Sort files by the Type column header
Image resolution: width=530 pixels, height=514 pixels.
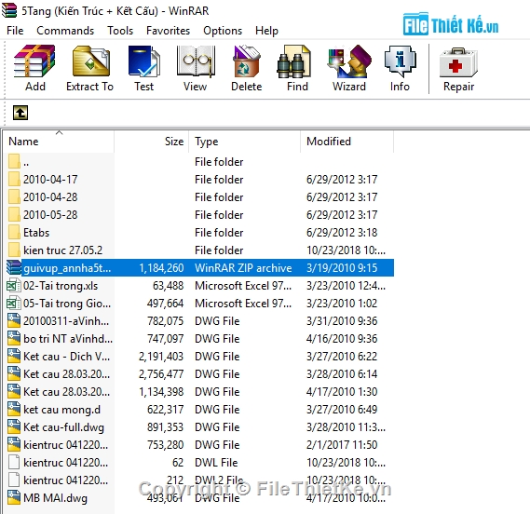[245, 142]
